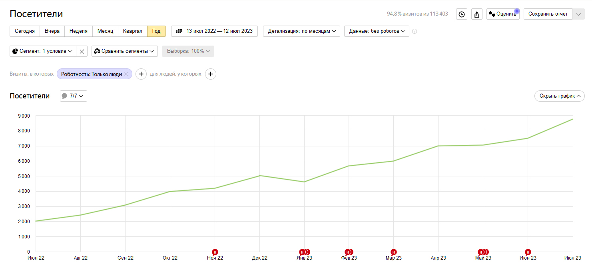Click the export share icon
This screenshot has height=280, width=592.
[477, 14]
